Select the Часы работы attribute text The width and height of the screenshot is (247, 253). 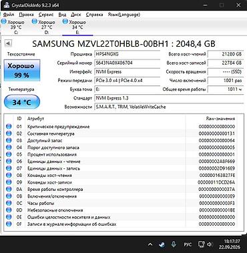(x=41, y=203)
